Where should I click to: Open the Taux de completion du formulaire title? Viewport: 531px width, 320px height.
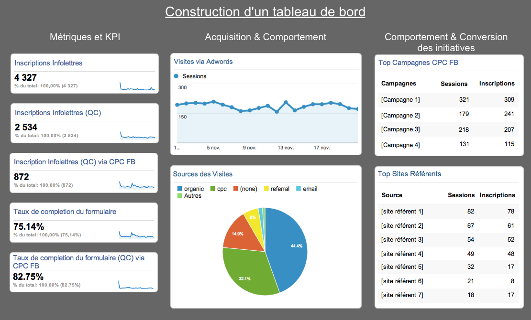point(65,212)
